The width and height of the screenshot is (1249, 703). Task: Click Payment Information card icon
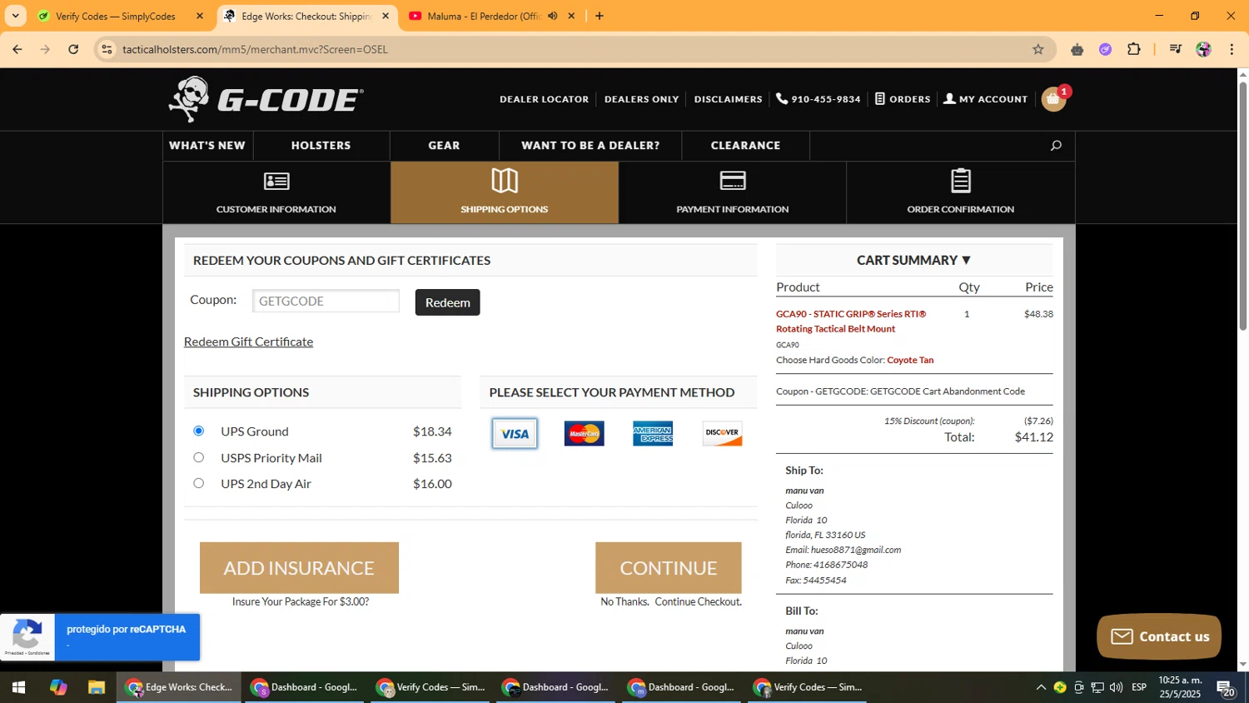point(733,181)
